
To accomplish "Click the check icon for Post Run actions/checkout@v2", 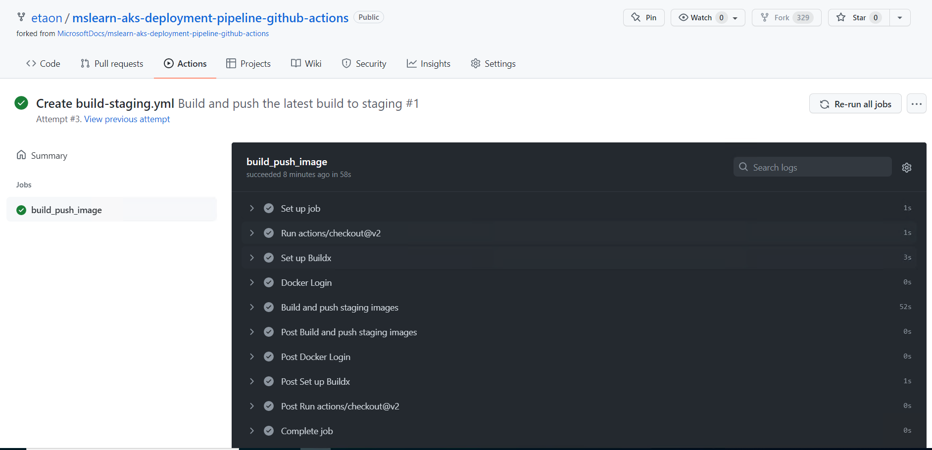I will coord(269,406).
